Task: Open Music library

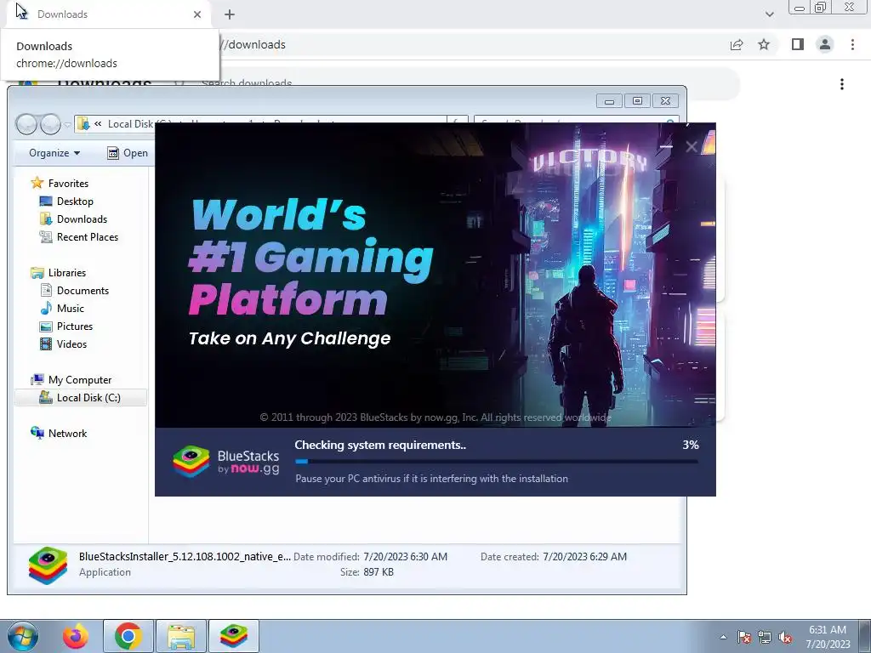Action: 70,308
